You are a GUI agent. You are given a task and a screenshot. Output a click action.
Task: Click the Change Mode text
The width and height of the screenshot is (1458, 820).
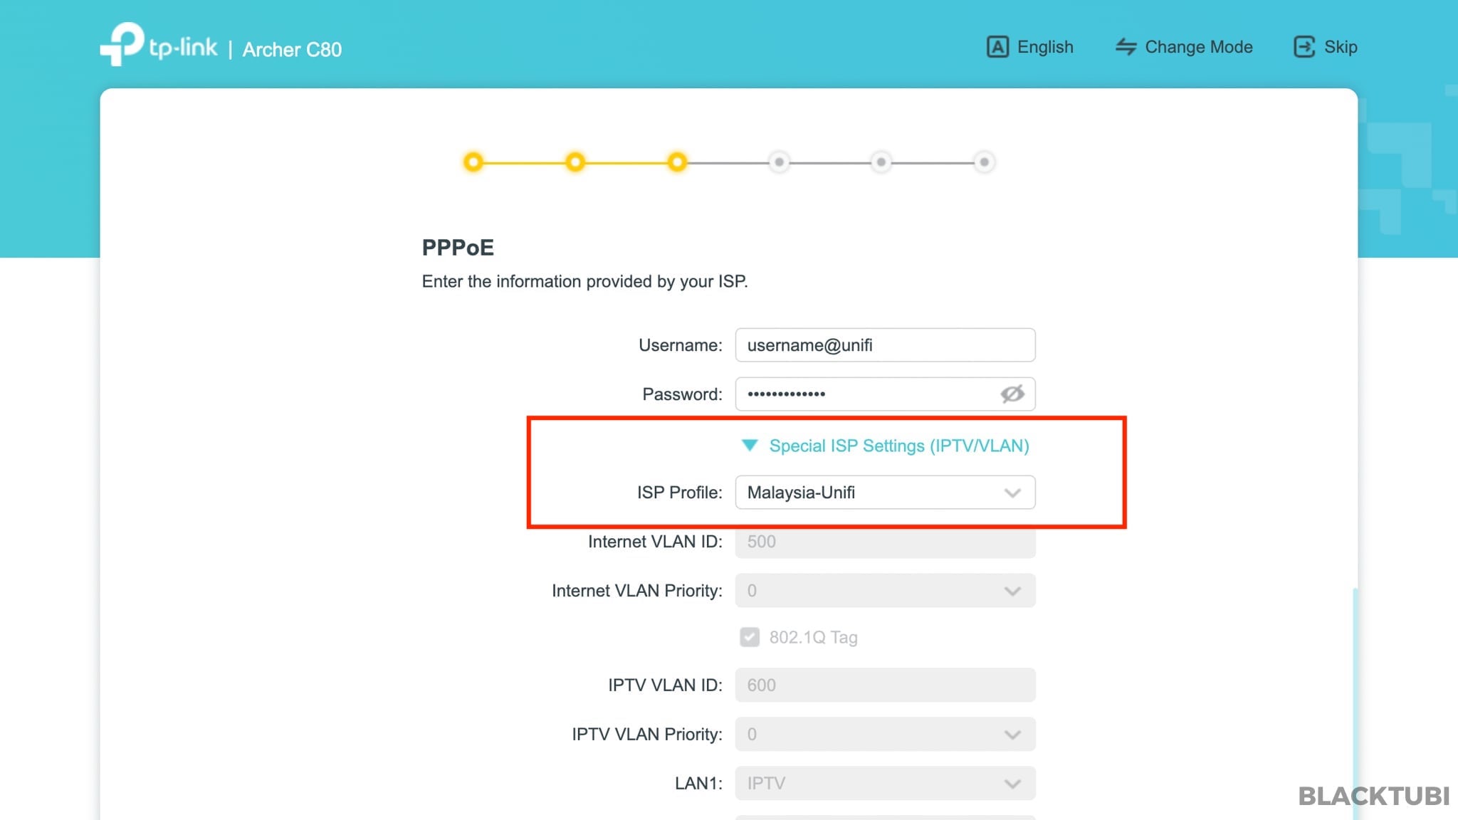click(1198, 47)
